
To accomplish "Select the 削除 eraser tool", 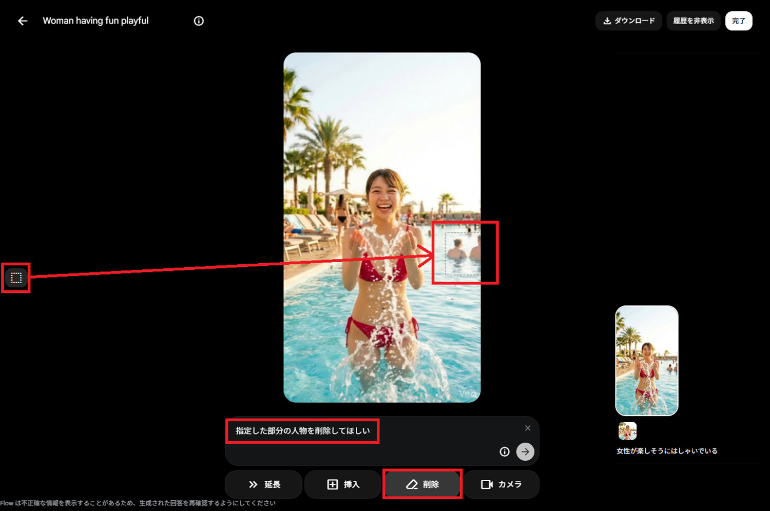I will (x=422, y=484).
